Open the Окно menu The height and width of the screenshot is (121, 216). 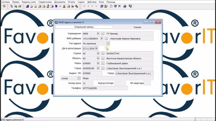click(101, 2)
